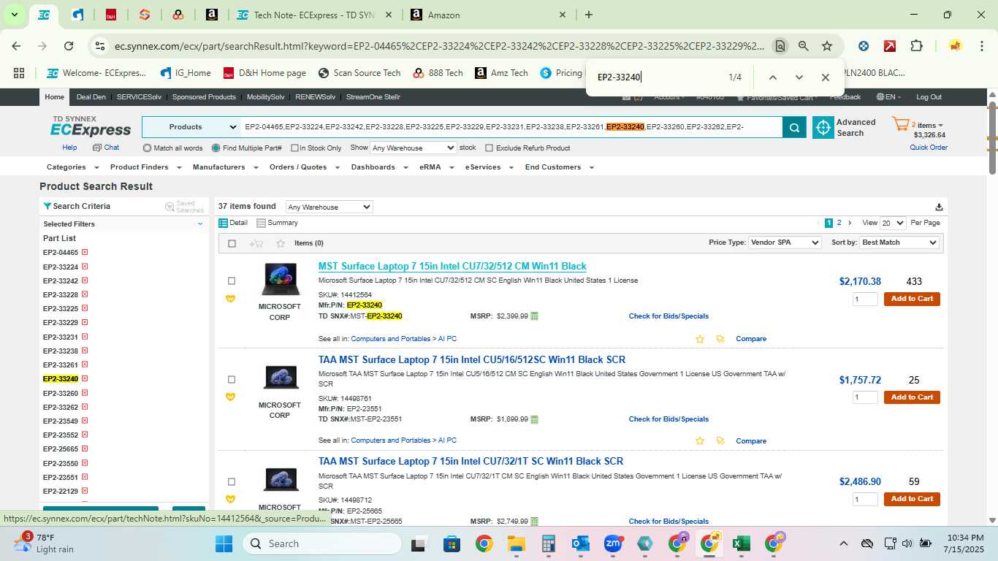
Task: Open MST Surface Laptop 7 CU7/32/512 link
Action: click(452, 267)
